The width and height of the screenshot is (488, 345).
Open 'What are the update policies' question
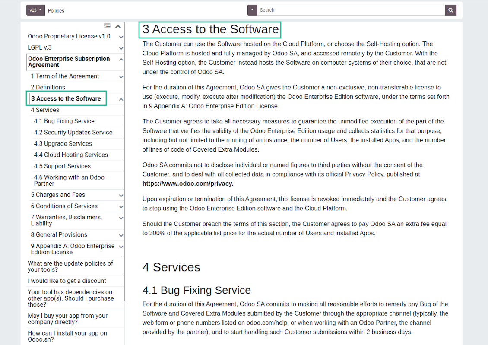point(70,266)
